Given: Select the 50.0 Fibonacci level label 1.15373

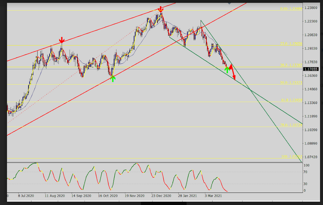Looking at the screenshot, I should [x=291, y=83].
